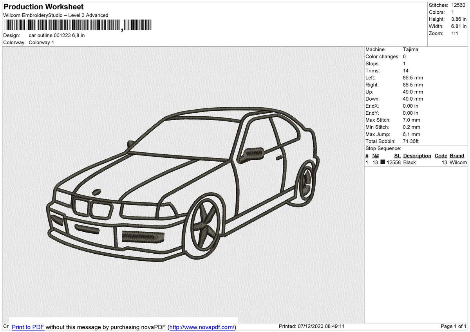Click the Total Bobbin value 71.36ft

tap(412, 141)
